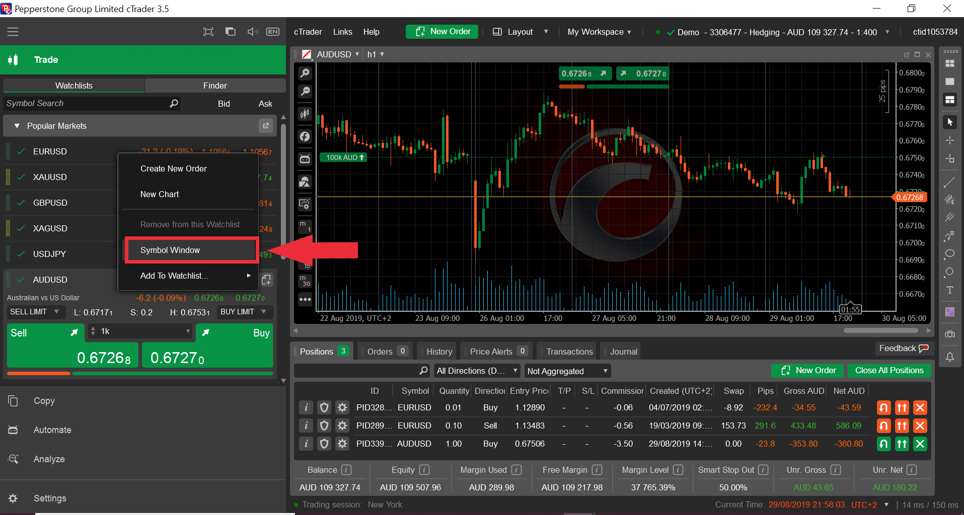Switch chart to m30 timeframe

[305, 281]
